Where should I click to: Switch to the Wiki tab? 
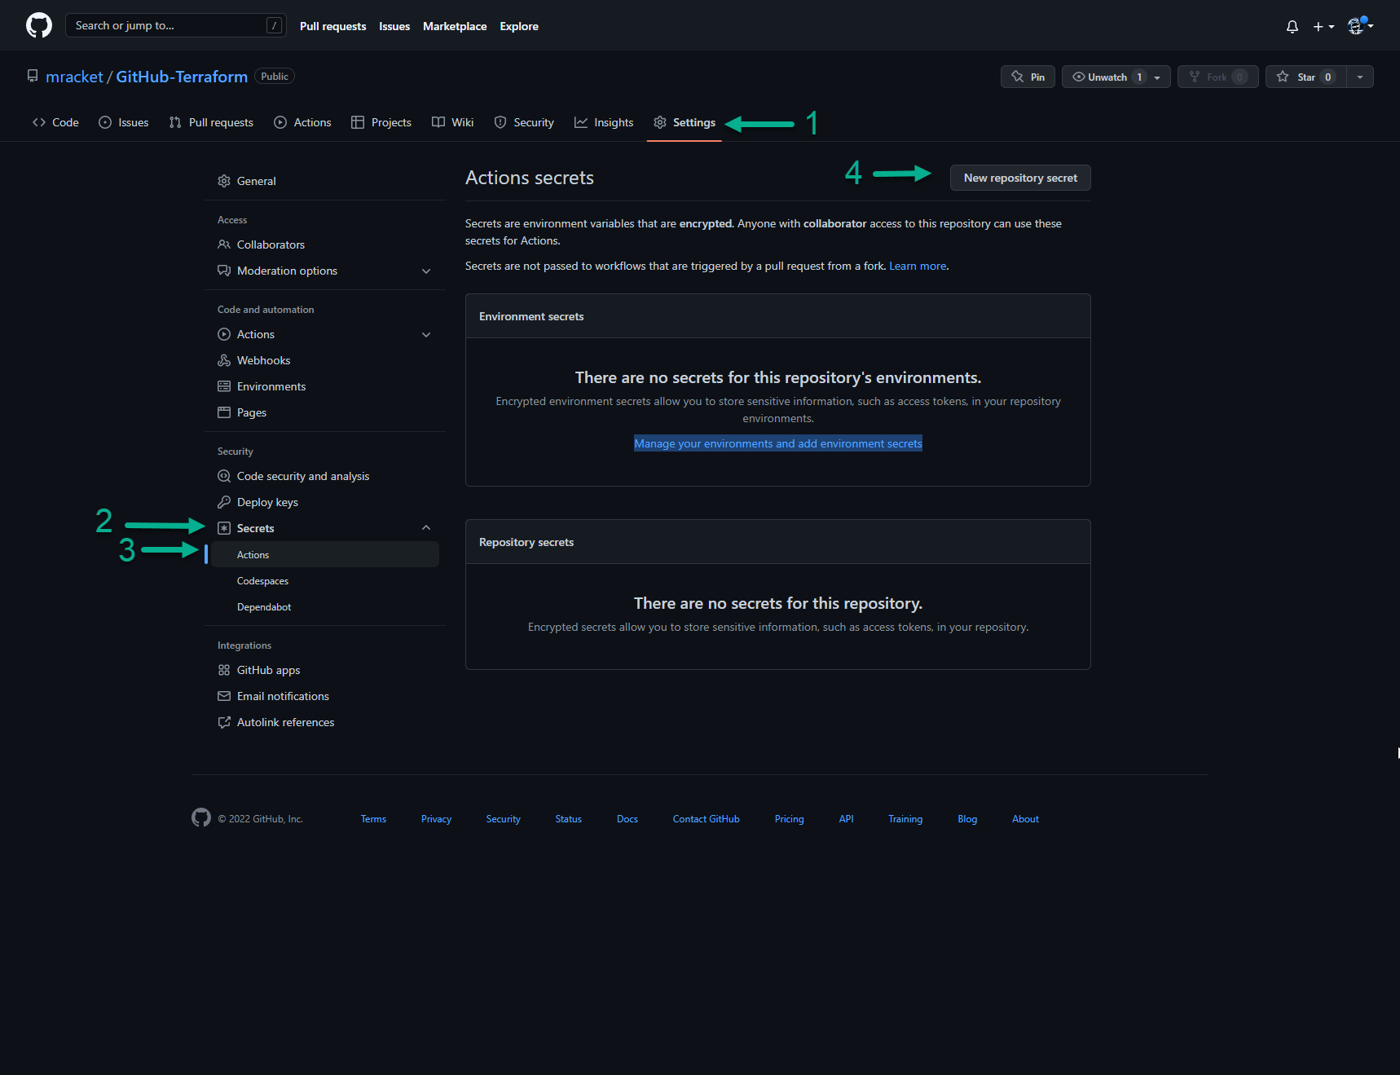452,122
